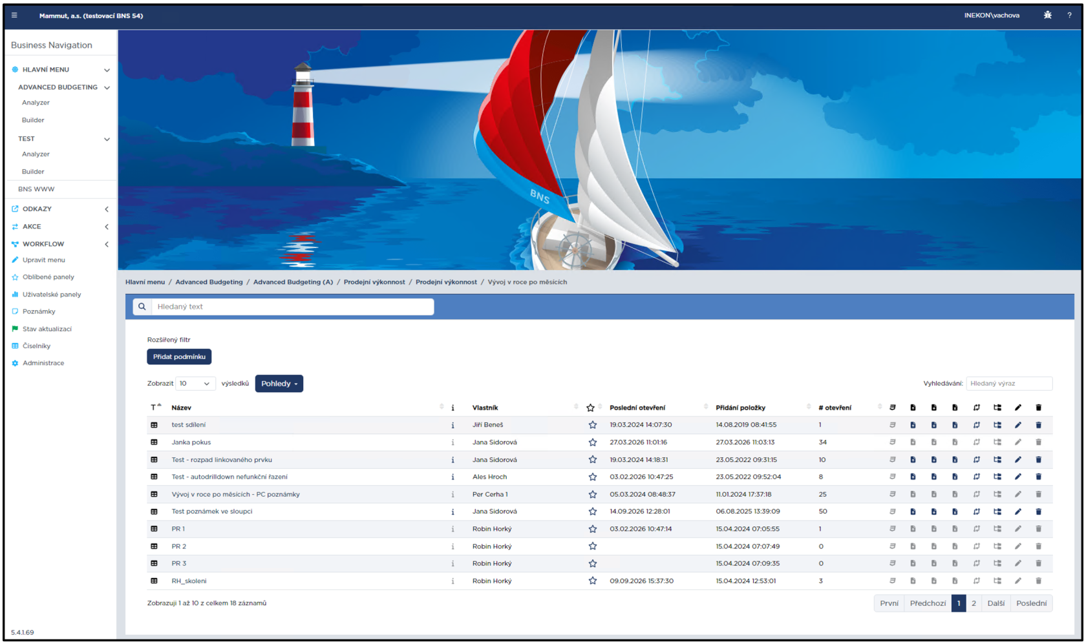The image size is (1086, 644).
Task: Click the CSS-style icon in 'test sdílení' row
Action: (892, 425)
